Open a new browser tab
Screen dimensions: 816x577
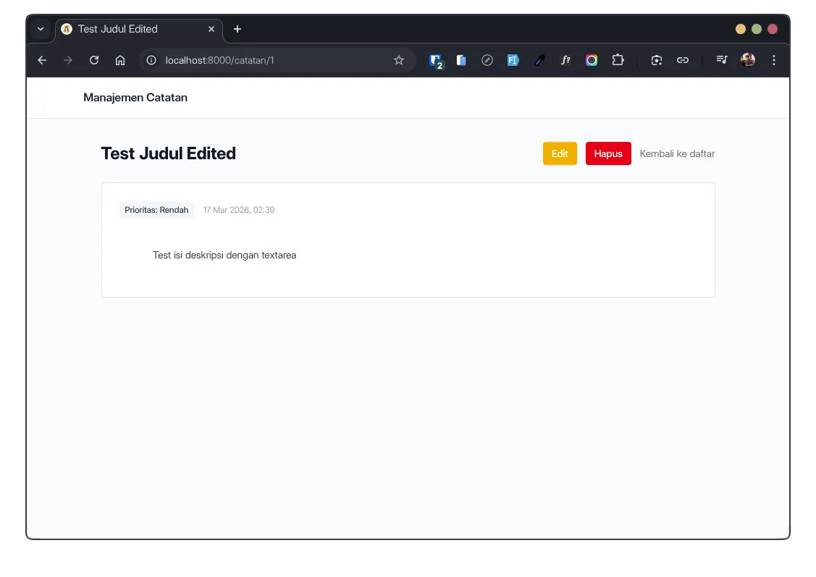coord(237,29)
